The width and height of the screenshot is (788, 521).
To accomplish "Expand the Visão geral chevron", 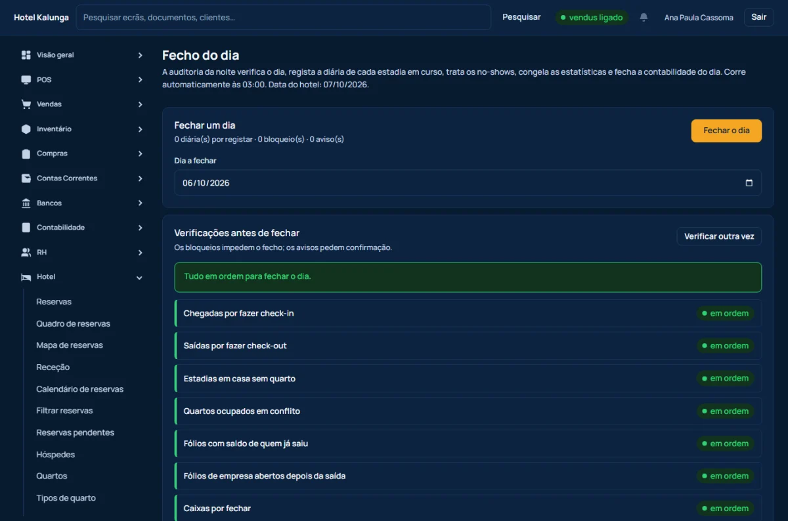I will click(x=140, y=55).
